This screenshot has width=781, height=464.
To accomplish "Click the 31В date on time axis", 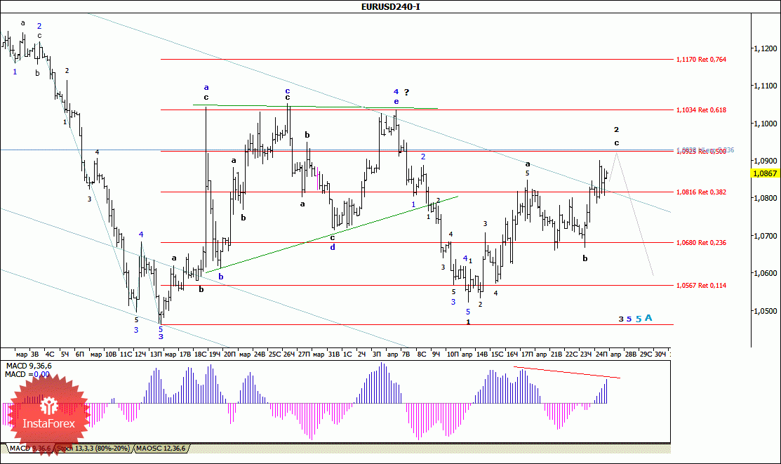I will click(x=334, y=354).
